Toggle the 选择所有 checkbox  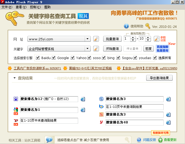[x=155, y=58]
